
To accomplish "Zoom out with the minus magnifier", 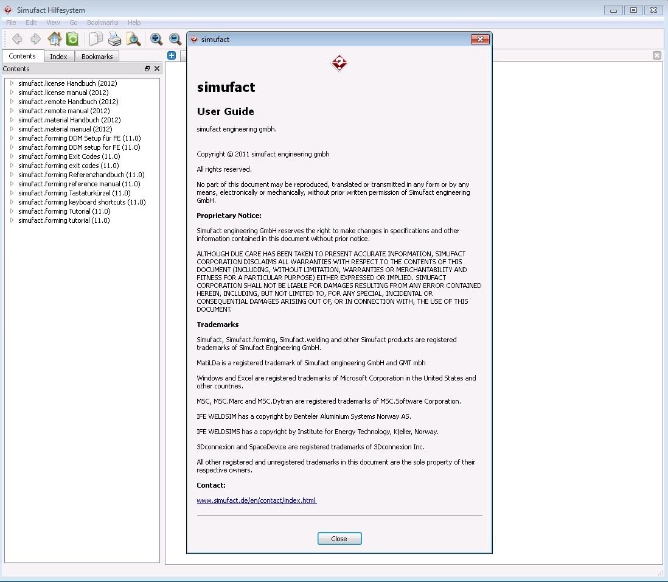I will tap(175, 39).
